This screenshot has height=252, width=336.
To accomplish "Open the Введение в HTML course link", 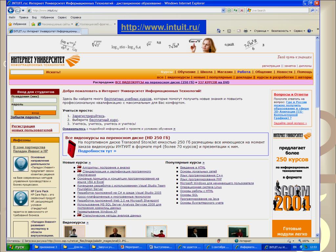I will click(x=193, y=167).
